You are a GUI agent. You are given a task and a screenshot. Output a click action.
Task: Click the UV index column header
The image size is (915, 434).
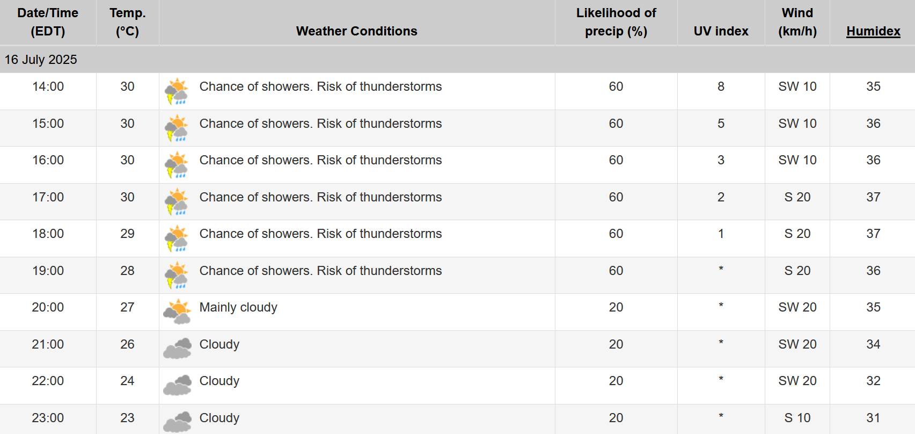click(x=721, y=31)
